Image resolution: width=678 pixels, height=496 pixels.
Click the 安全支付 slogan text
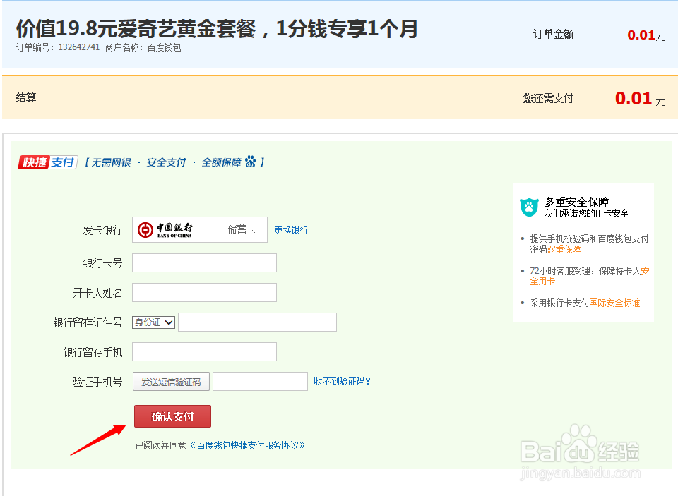(x=166, y=162)
